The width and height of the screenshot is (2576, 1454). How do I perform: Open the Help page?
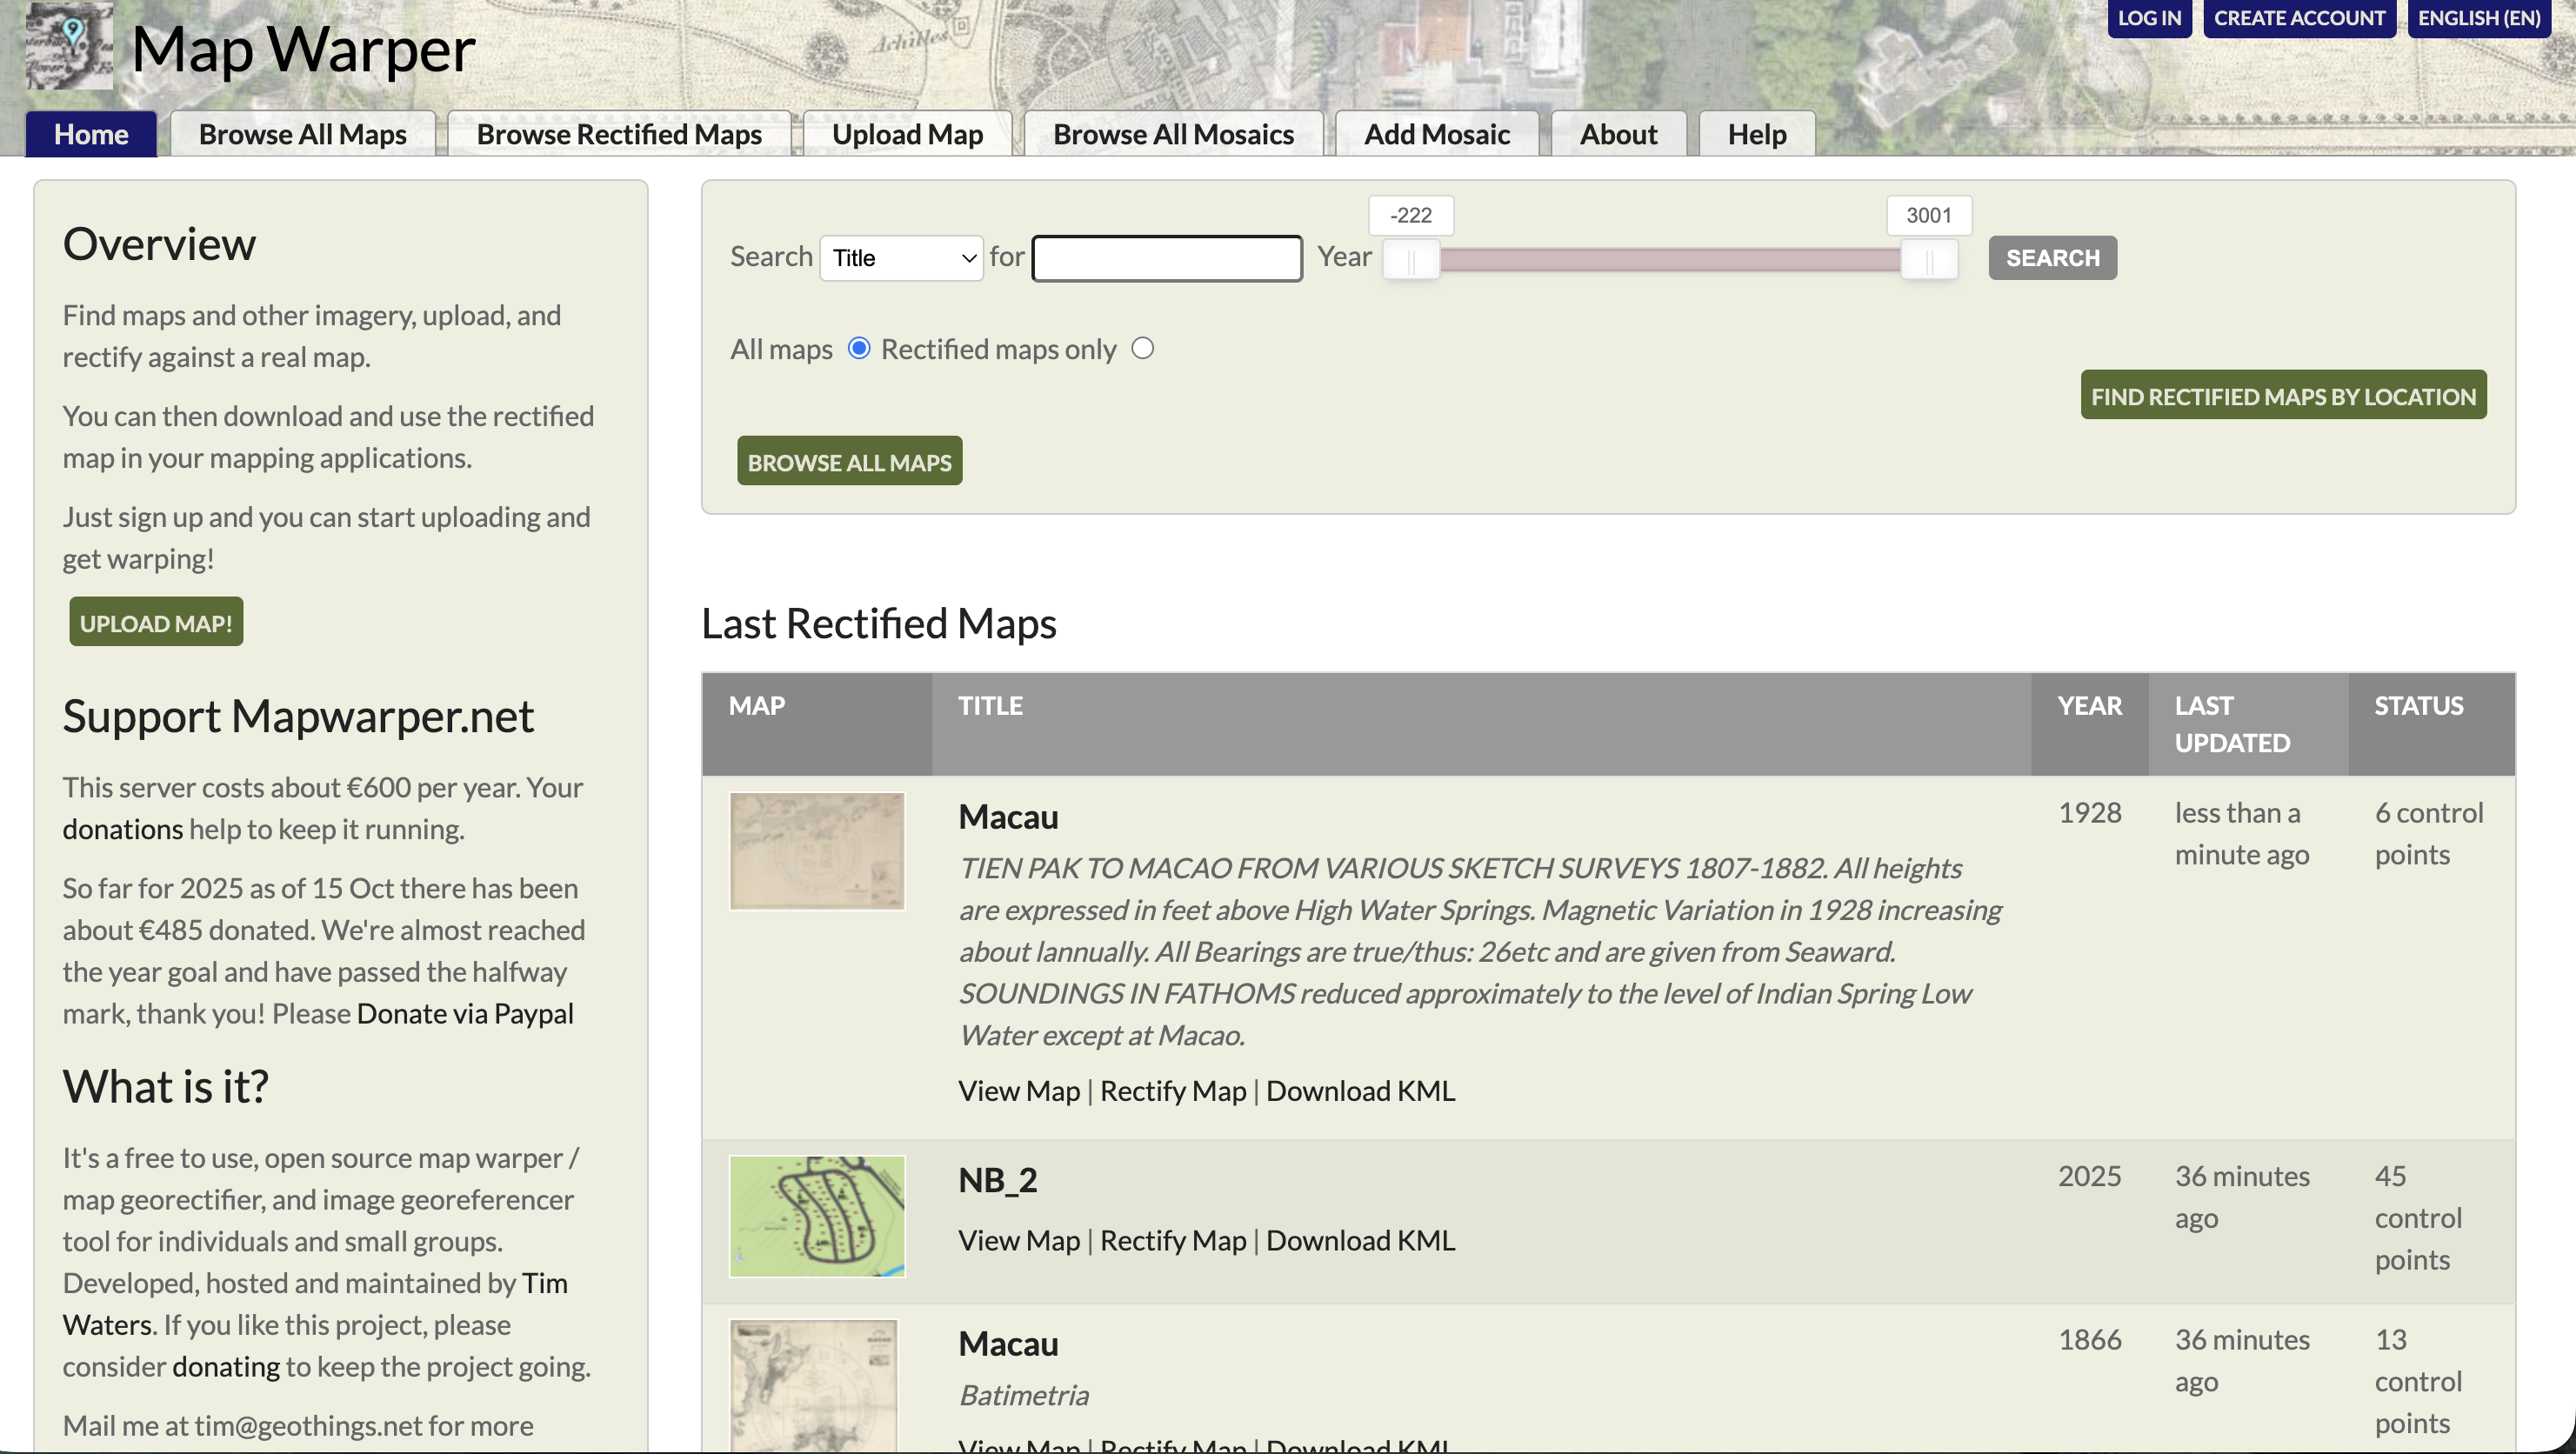click(x=1755, y=133)
